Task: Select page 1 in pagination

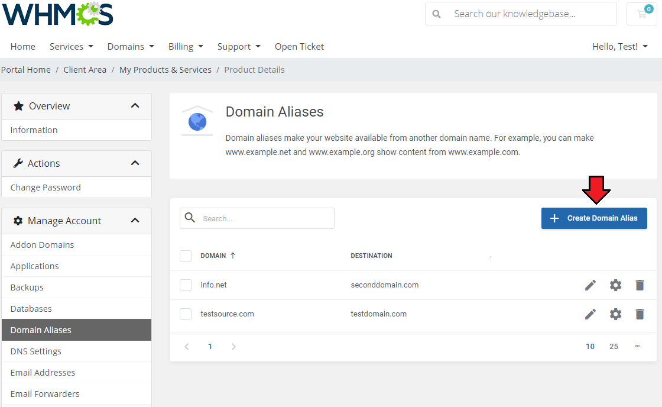Action: pos(210,347)
